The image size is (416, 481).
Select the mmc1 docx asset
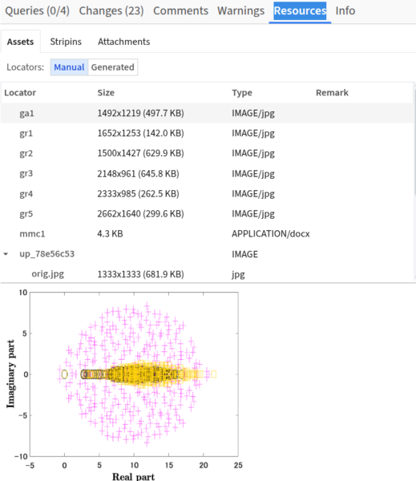click(x=207, y=234)
